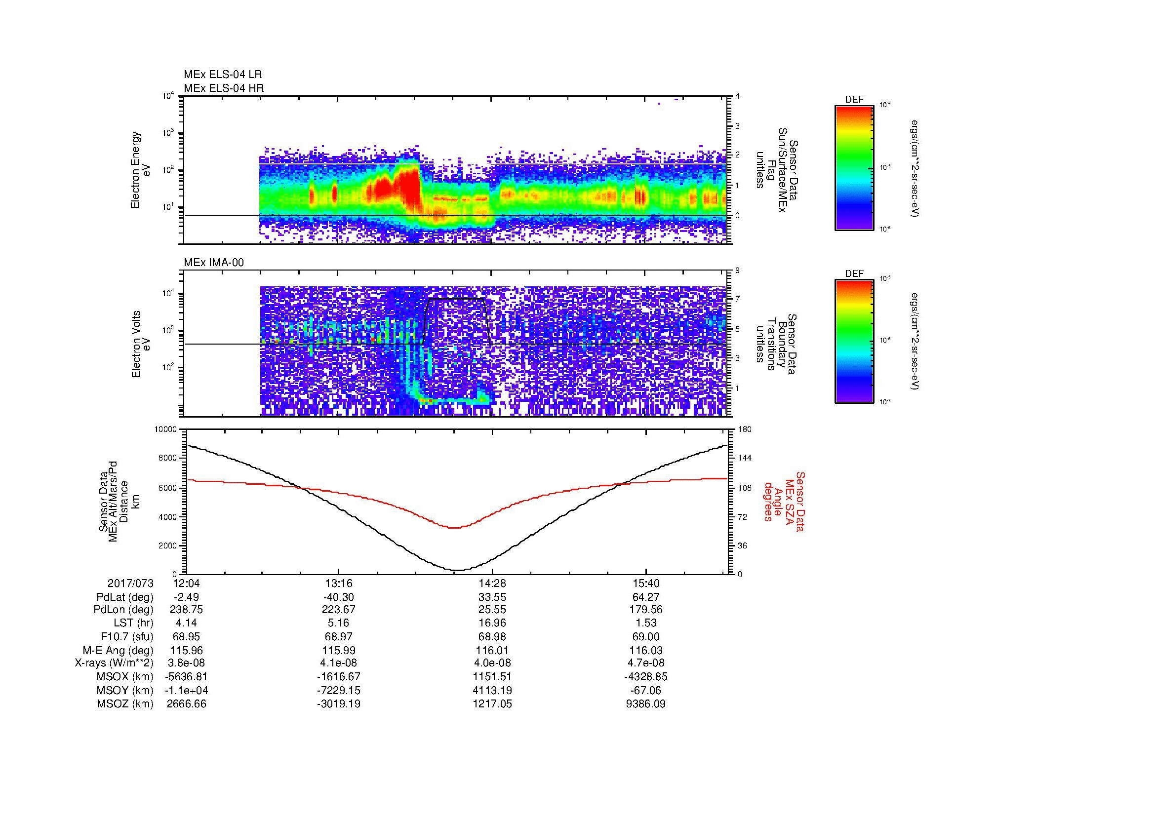
Task: Click the SZA axis tick label '108'
Action: pyautogui.click(x=746, y=488)
